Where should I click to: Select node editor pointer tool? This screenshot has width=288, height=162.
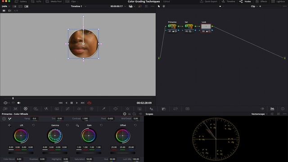(x=159, y=6)
